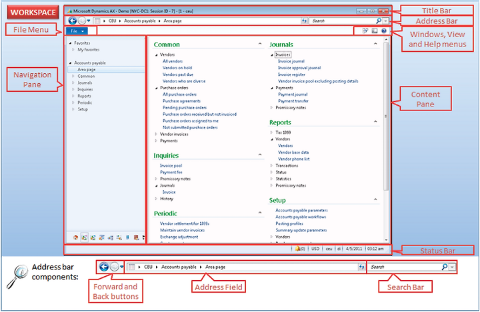480x312 pixels.
Task: Click the CEU breadcrumb in the main address bar
Action: pyautogui.click(x=113, y=21)
